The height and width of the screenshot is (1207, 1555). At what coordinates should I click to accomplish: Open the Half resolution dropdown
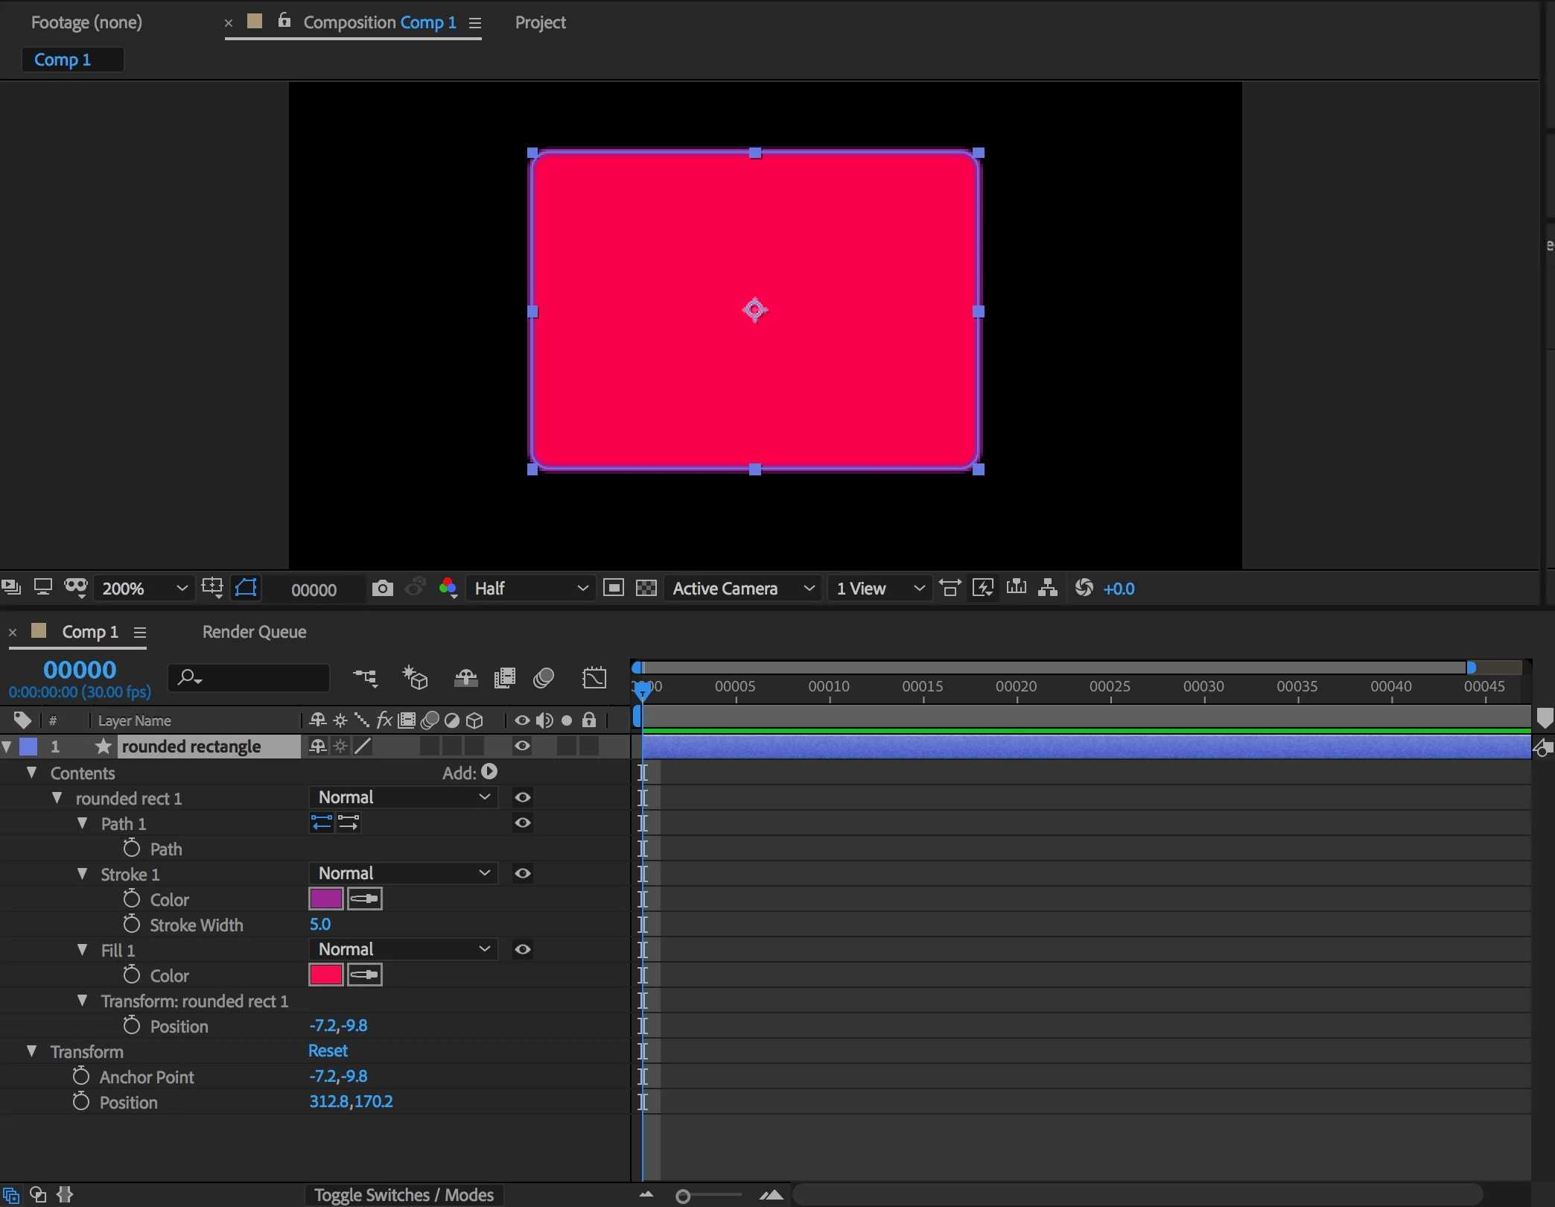point(530,589)
